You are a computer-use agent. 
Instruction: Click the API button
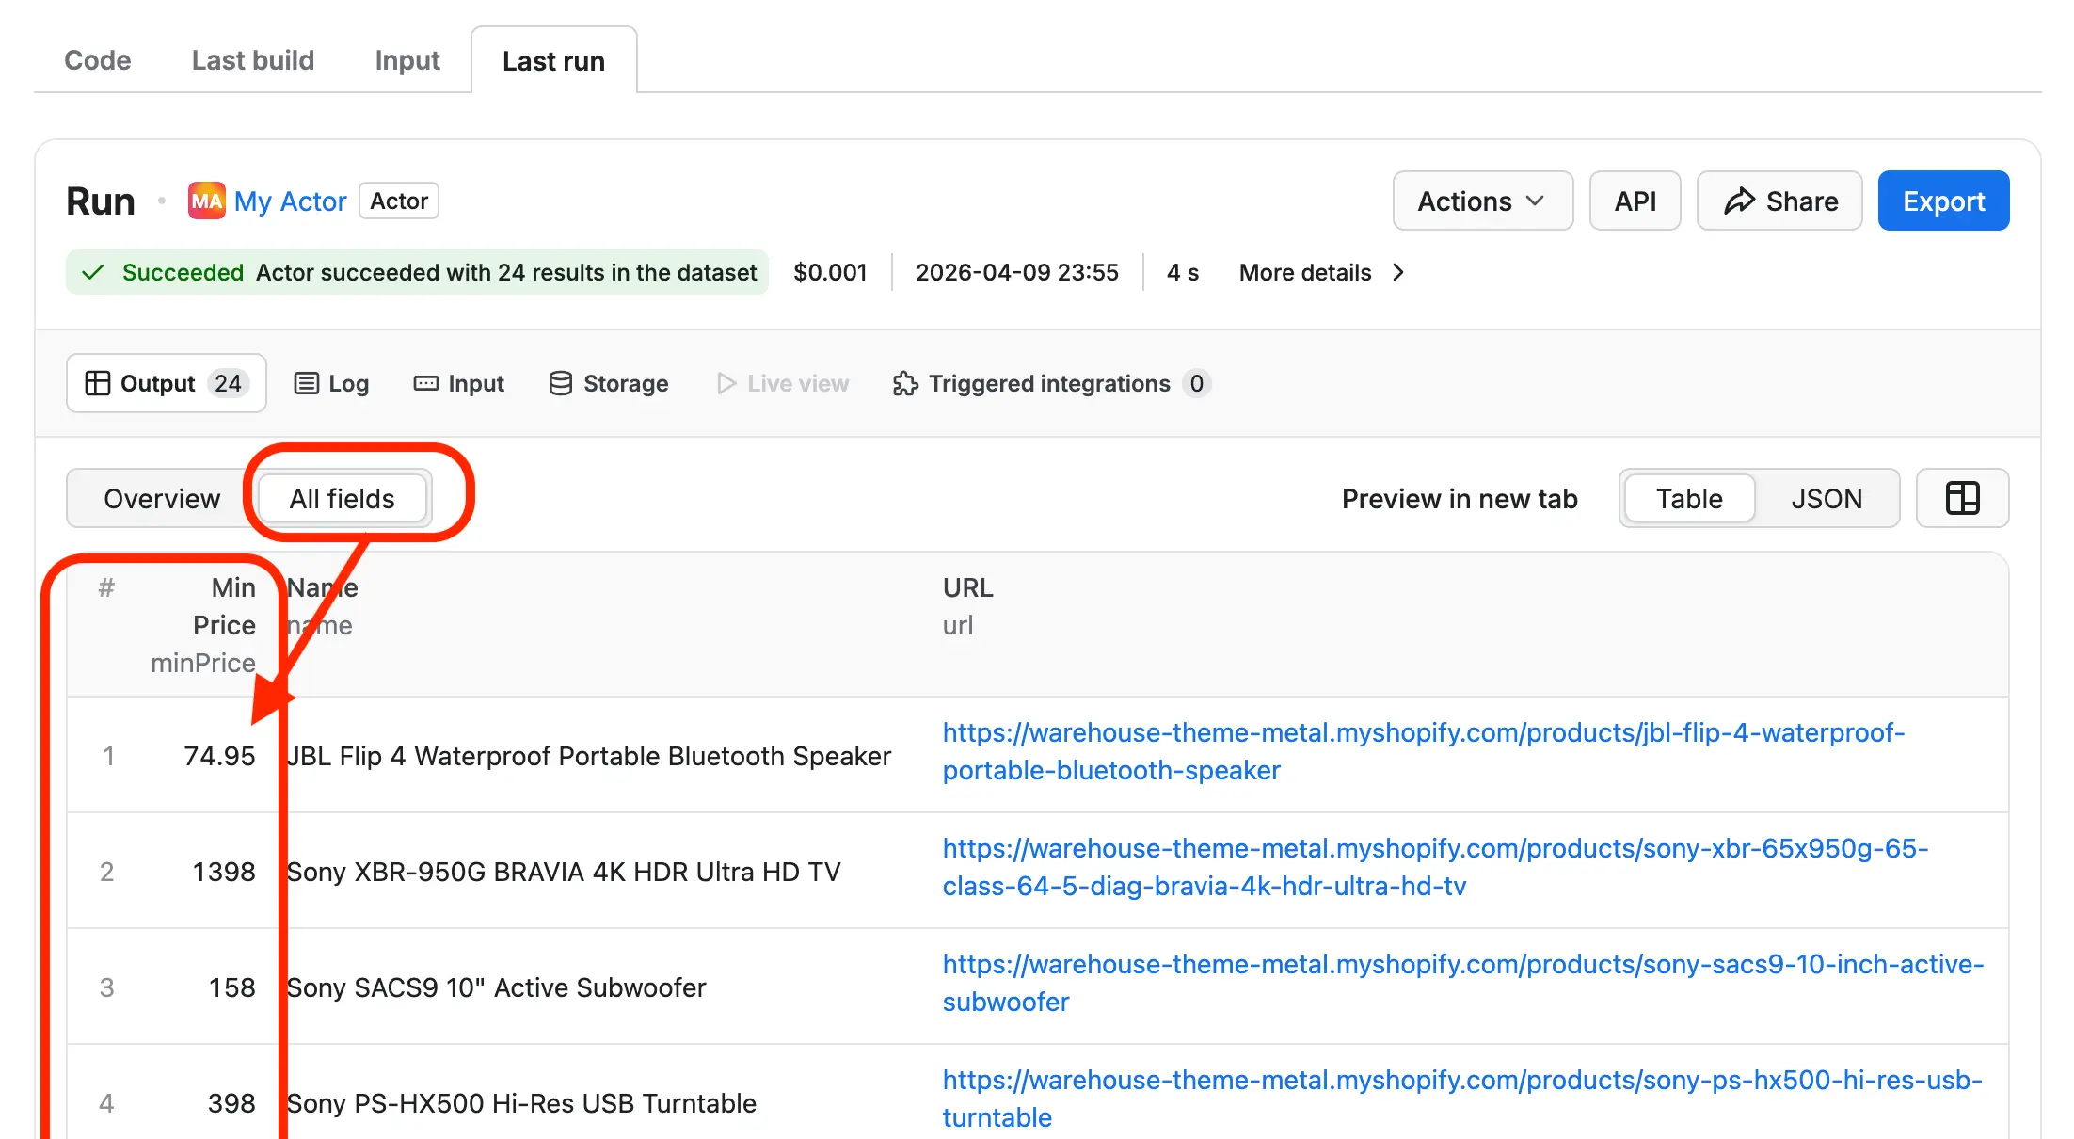click(1635, 201)
